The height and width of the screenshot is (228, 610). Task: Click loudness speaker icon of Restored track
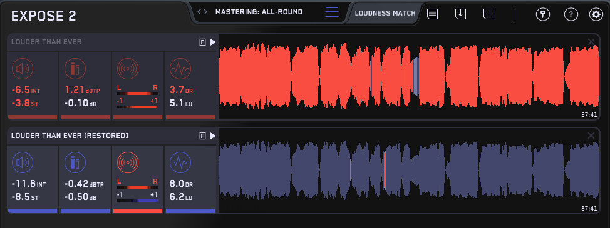[x=23, y=163]
